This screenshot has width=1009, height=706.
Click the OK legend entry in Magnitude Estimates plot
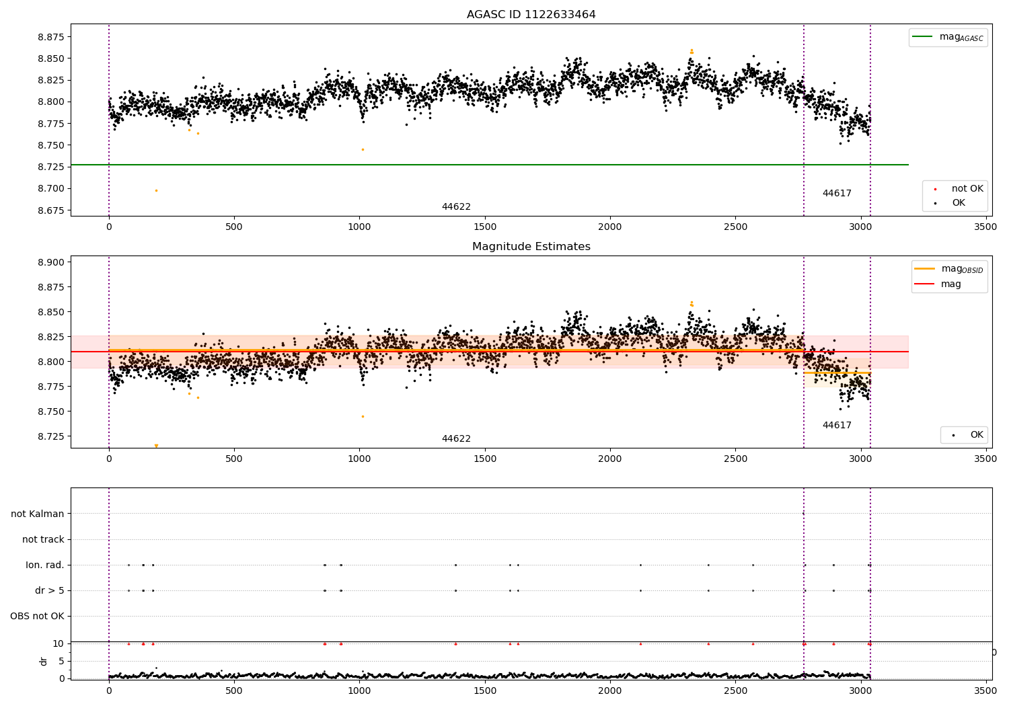[x=976, y=435]
